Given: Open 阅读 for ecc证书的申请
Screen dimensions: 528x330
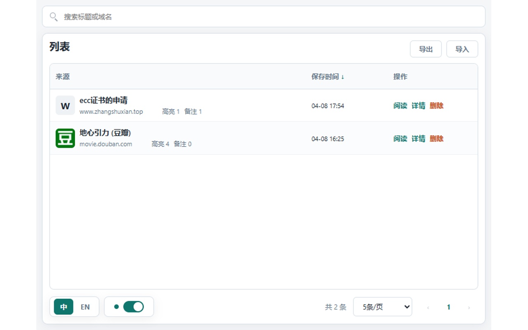Looking at the screenshot, I should (x=400, y=106).
